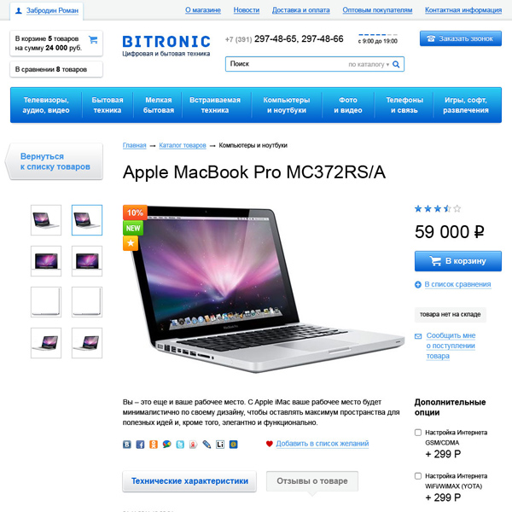Share the product on Twitter

[x=180, y=445]
